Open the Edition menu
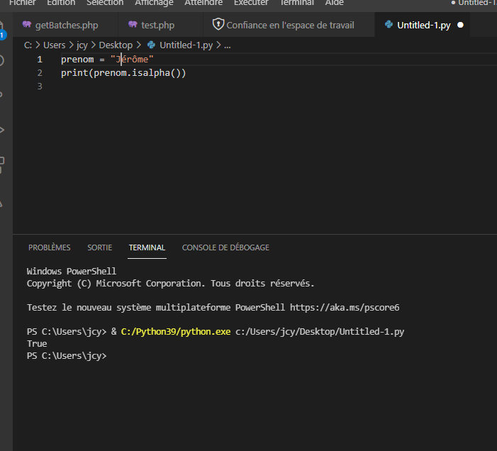The image size is (497, 451). 61,3
